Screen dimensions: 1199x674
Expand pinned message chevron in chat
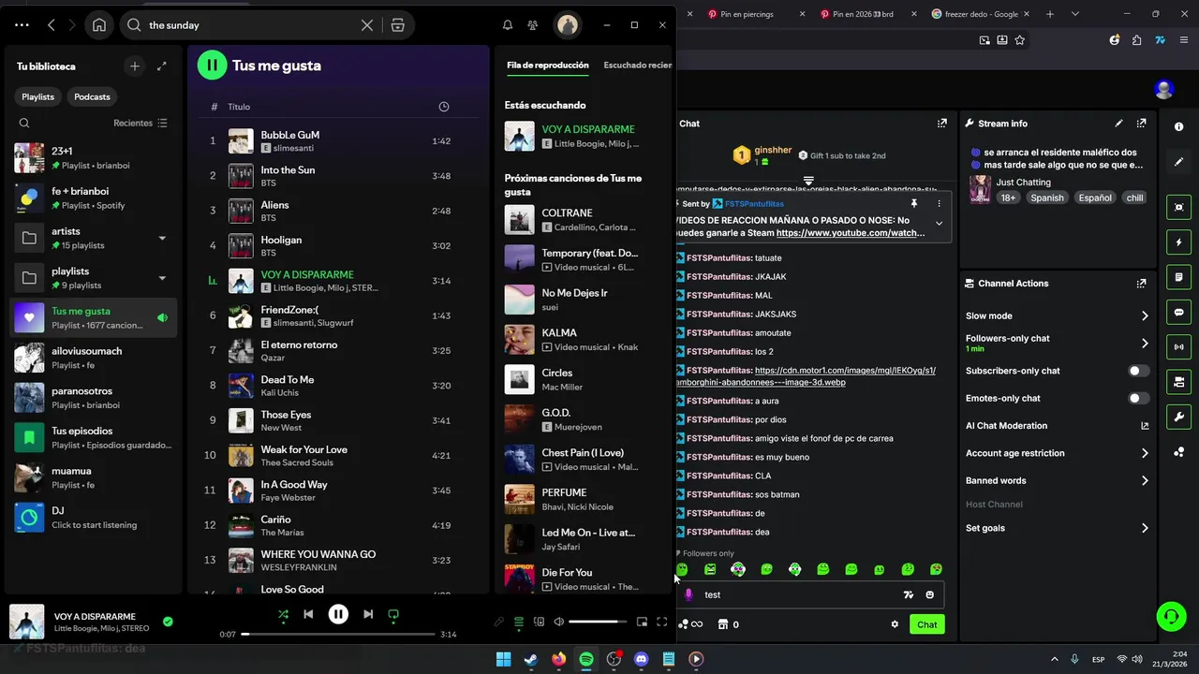939,223
